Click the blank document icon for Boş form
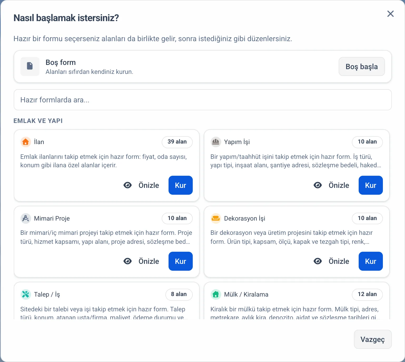 pyautogui.click(x=30, y=66)
